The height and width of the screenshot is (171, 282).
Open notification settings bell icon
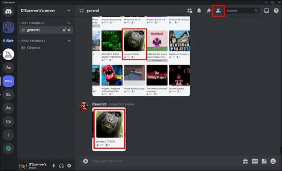click(199, 11)
